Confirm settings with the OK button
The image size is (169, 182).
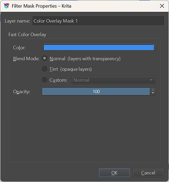pos(114,172)
